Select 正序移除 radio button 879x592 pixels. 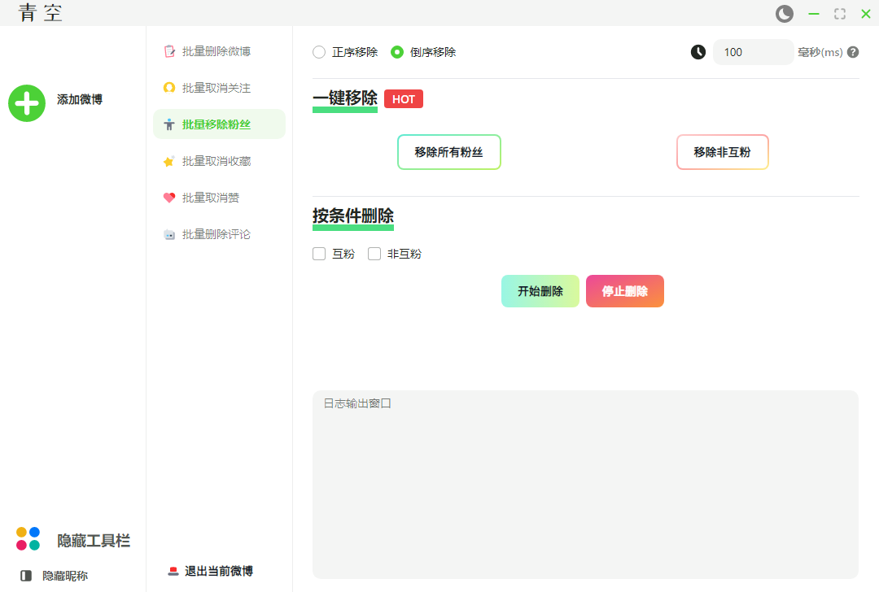pos(319,52)
